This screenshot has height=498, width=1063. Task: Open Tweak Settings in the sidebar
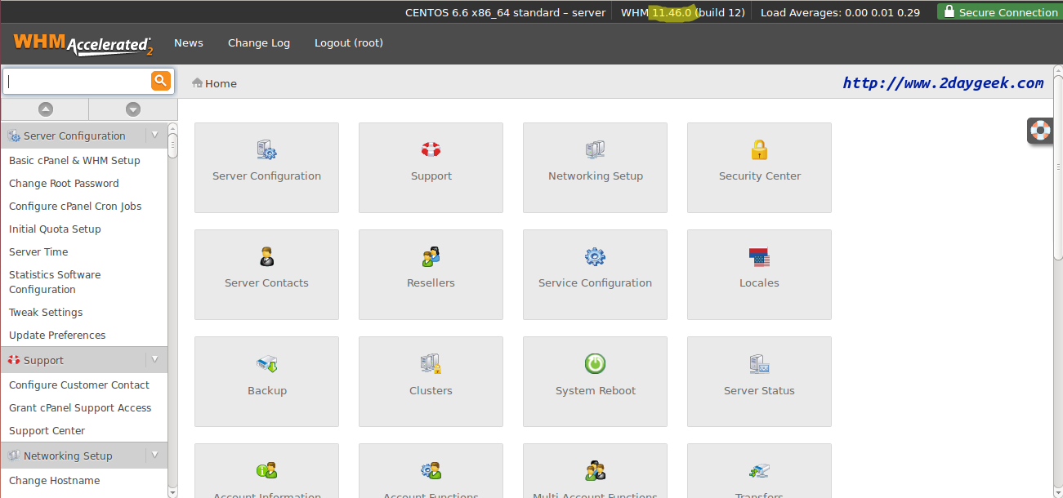click(46, 313)
